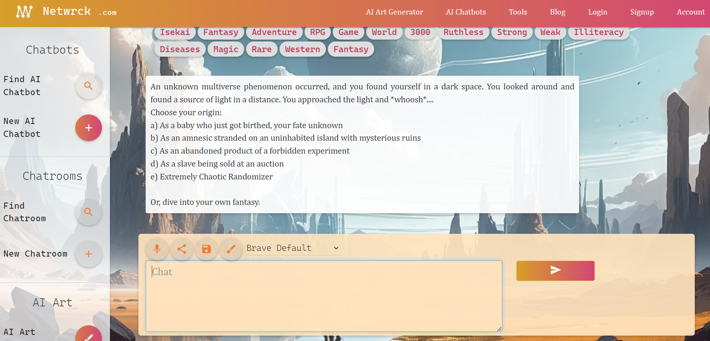Click the New AI Chatbot plus icon

pyautogui.click(x=88, y=128)
